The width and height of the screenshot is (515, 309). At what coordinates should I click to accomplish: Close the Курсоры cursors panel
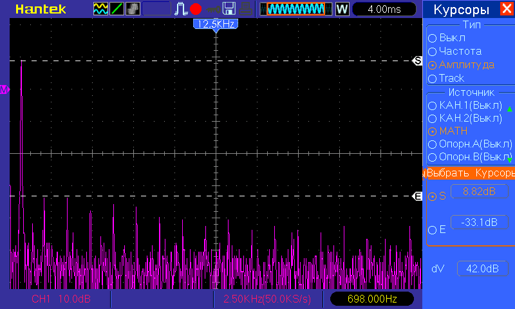click(x=507, y=8)
